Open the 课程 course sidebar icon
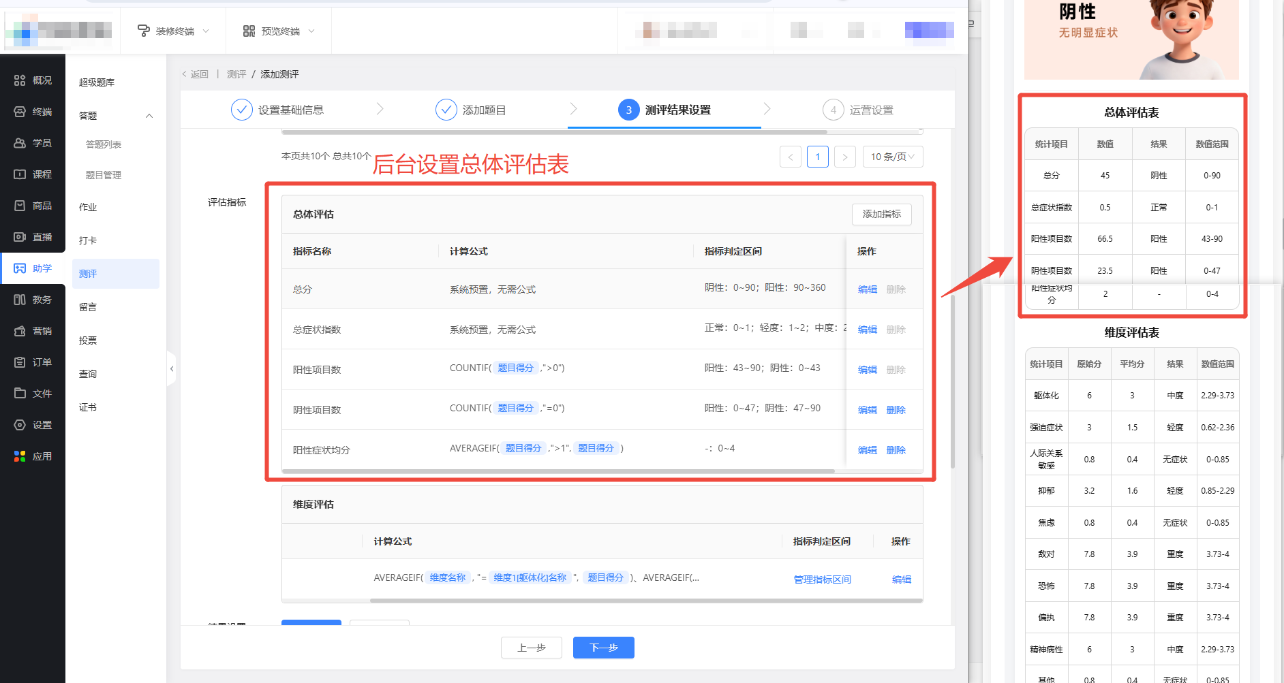 (20, 174)
